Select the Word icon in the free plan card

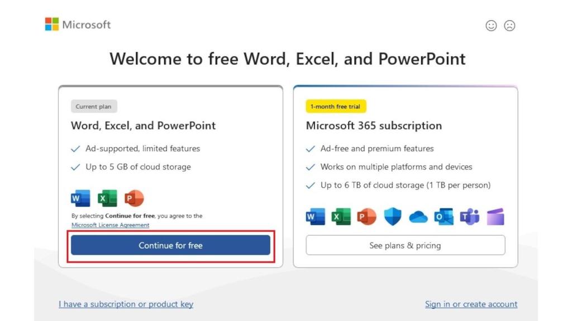pyautogui.click(x=80, y=198)
